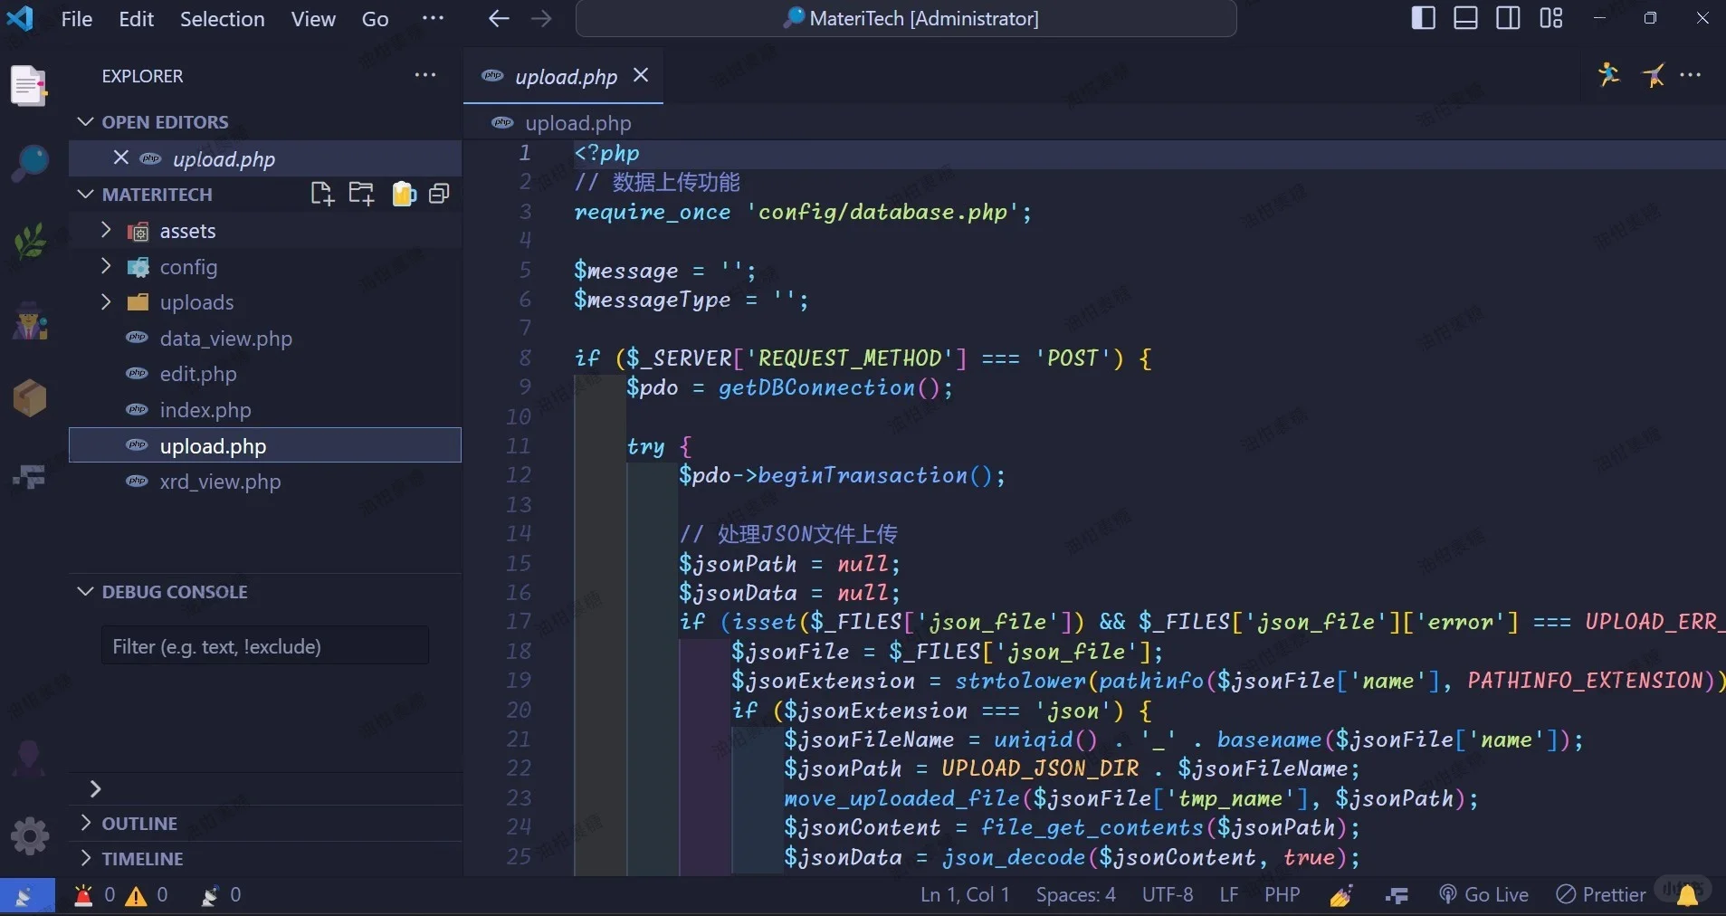1726x916 pixels.
Task: Expand the config folder
Action: coord(106,266)
